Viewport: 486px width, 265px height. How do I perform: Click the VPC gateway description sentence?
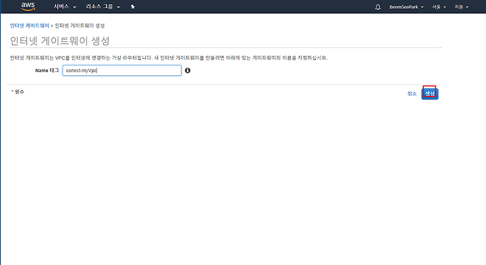169,57
